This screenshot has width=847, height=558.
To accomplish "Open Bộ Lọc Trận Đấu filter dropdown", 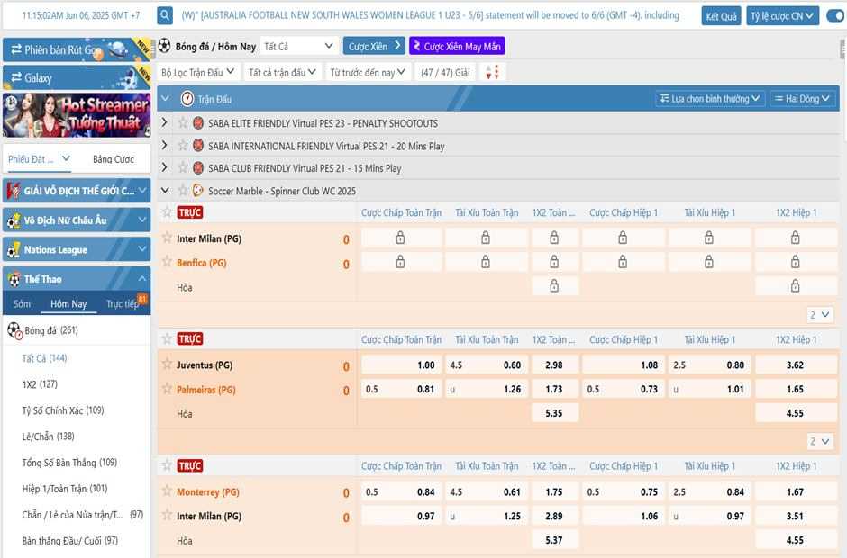I will 197,72.
